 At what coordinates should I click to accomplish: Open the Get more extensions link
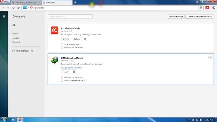coord(21,51)
